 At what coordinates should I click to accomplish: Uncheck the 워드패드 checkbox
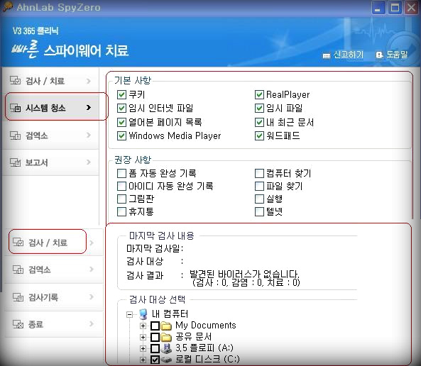click(259, 135)
